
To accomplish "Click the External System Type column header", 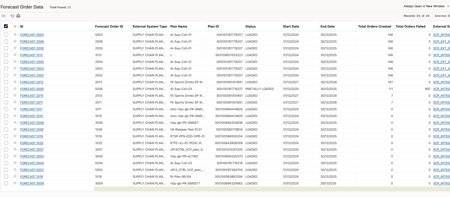I will coord(150,26).
